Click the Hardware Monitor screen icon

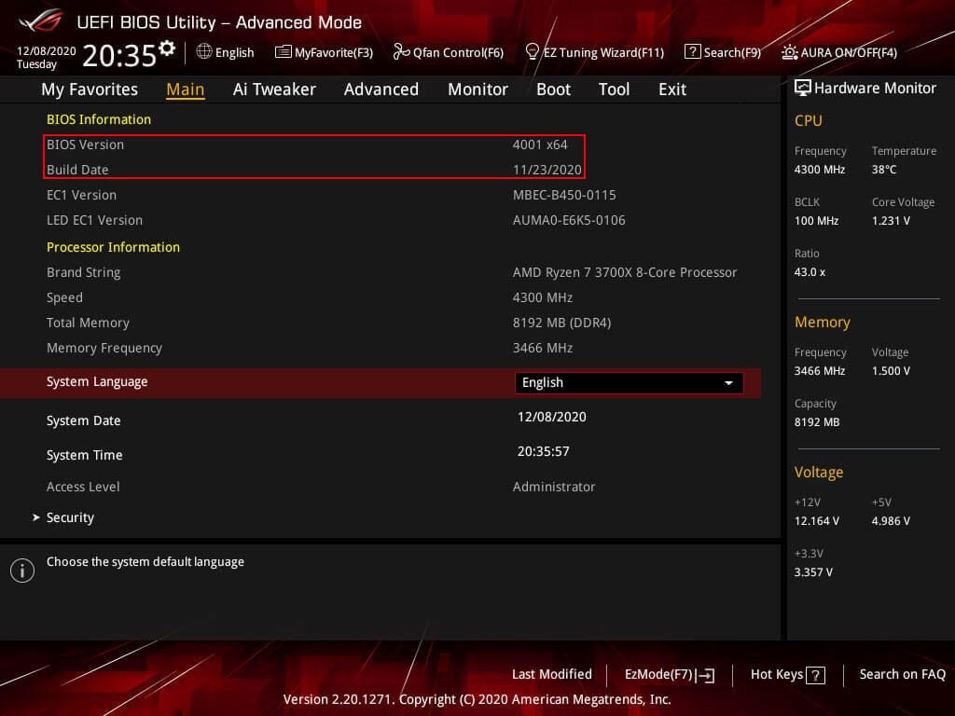pyautogui.click(x=803, y=88)
